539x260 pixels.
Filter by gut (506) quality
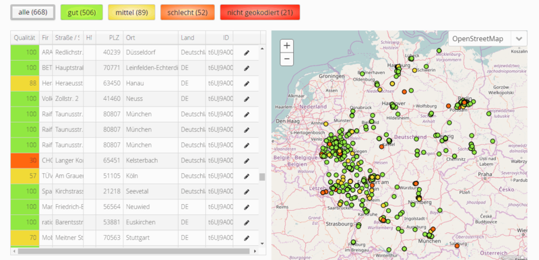[82, 13]
